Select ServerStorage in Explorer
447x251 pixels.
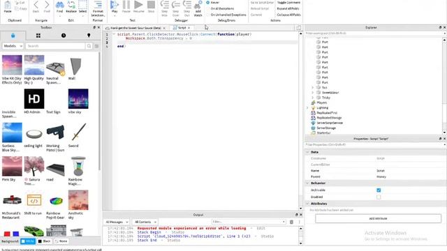[326, 128]
